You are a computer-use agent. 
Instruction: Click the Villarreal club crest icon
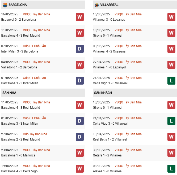tap(97, 5)
